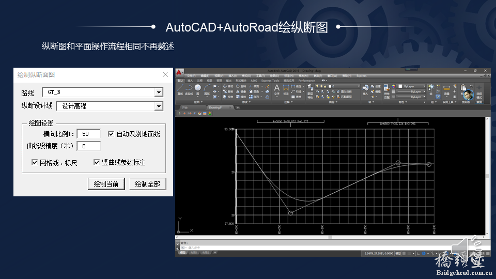Viewport: 496px width, 279px height.
Task: Click the 横向比例 input field
Action: pyautogui.click(x=88, y=134)
